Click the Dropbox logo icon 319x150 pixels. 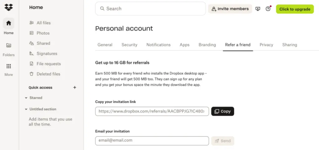(x=8, y=7)
